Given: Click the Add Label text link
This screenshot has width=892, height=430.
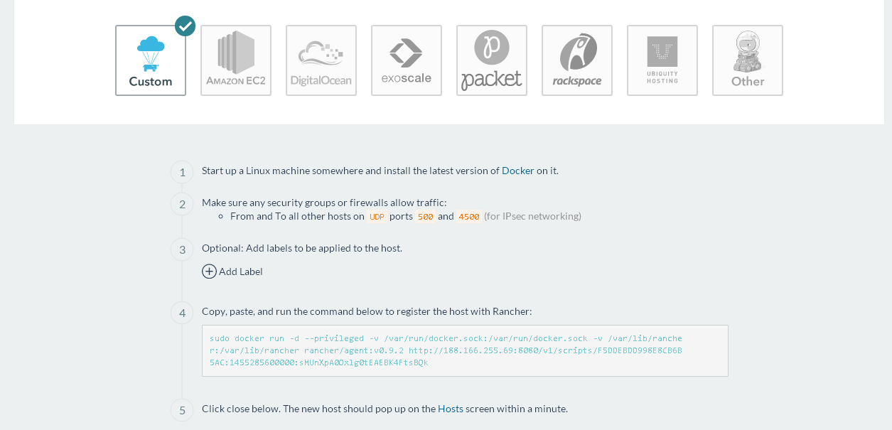Looking at the screenshot, I should [x=241, y=272].
